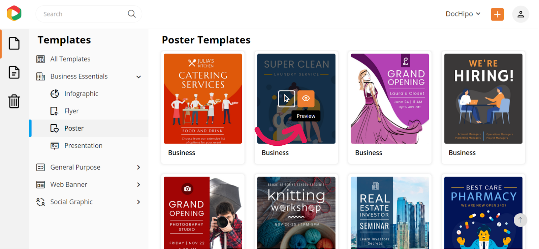The height and width of the screenshot is (249, 539).
Task: Click the search magnifier icon
Action: coord(132,14)
